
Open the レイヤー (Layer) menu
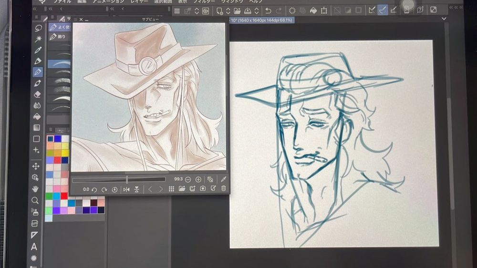click(139, 1)
